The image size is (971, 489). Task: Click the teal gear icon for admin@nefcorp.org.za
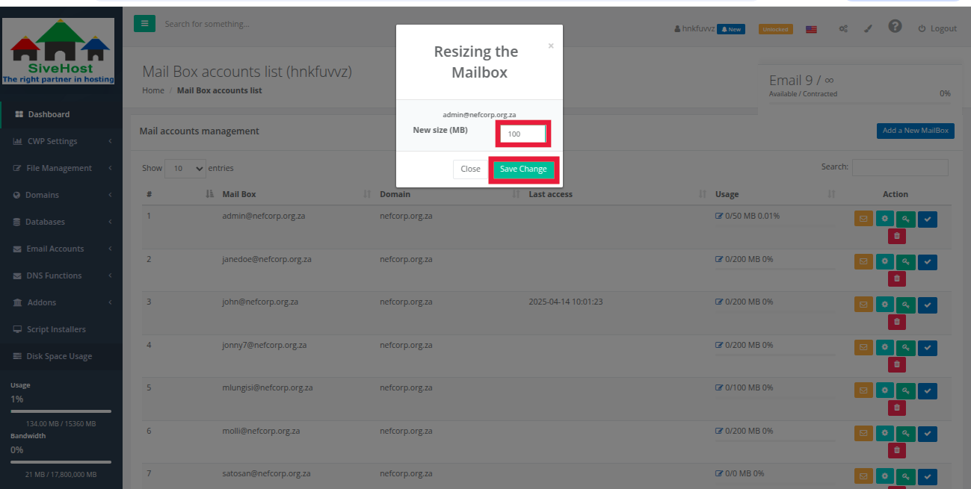(x=885, y=219)
